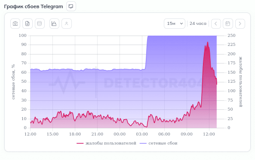Click the red complaints peak near 12:00
The image size is (255, 160).
click(x=208, y=42)
